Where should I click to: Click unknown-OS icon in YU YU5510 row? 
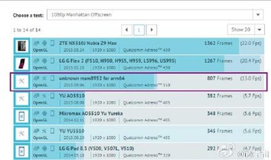[45, 131]
